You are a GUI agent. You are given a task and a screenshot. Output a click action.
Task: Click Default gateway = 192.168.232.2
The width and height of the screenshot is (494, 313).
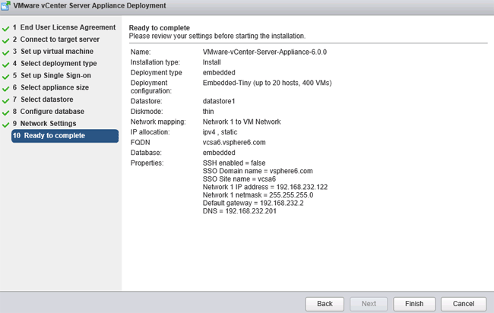[253, 203]
